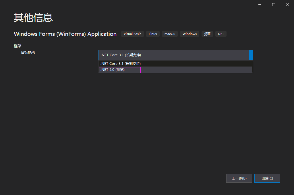Click the Windows Forms (WinForms) Application heading

point(65,34)
